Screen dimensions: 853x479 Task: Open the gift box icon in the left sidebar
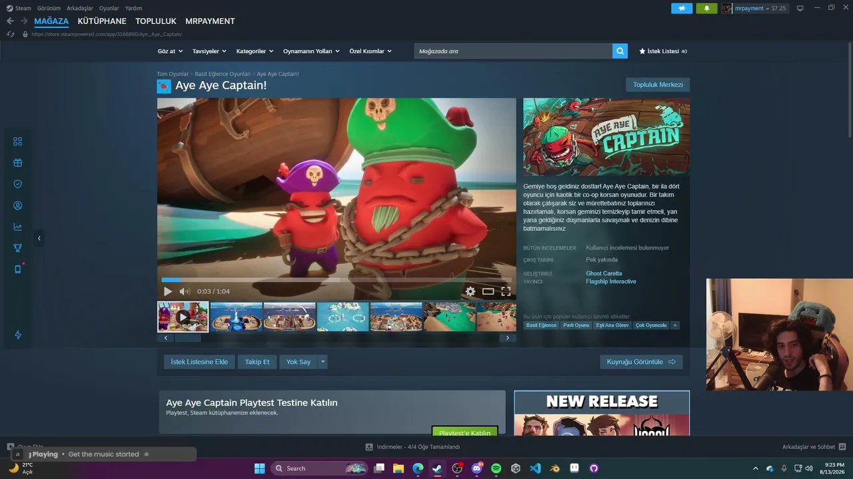(18, 163)
